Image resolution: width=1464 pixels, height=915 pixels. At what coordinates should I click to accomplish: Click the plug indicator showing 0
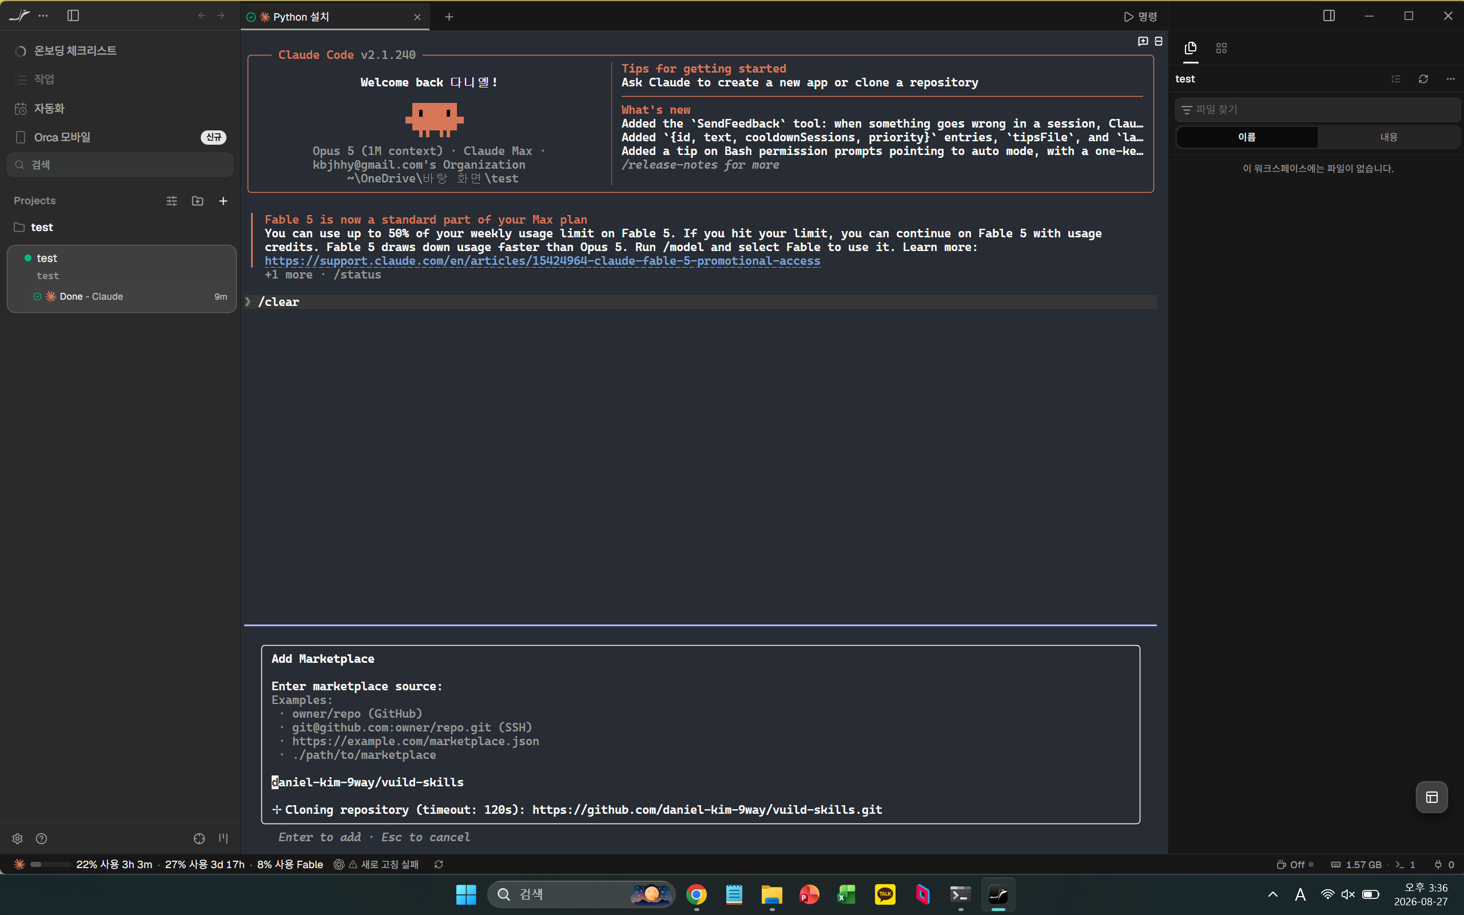pyautogui.click(x=1444, y=865)
